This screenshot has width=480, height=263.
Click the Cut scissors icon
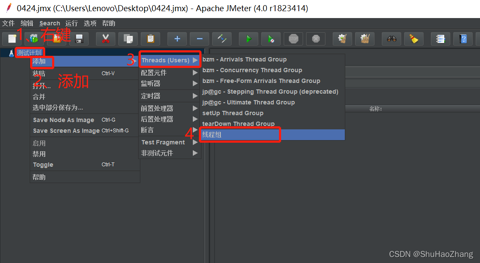click(105, 39)
